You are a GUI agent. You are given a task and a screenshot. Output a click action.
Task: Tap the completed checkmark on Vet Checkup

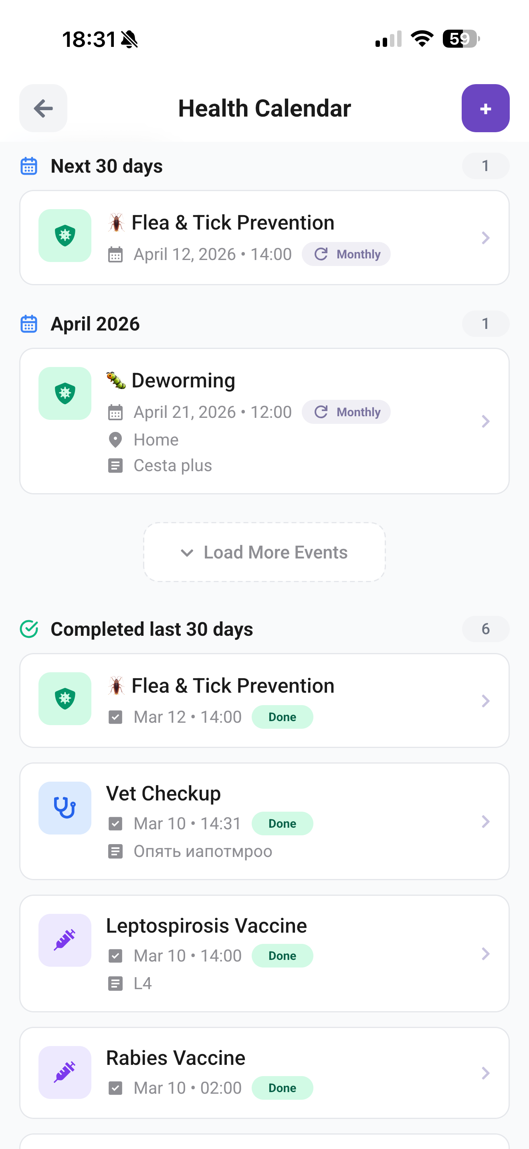[115, 823]
